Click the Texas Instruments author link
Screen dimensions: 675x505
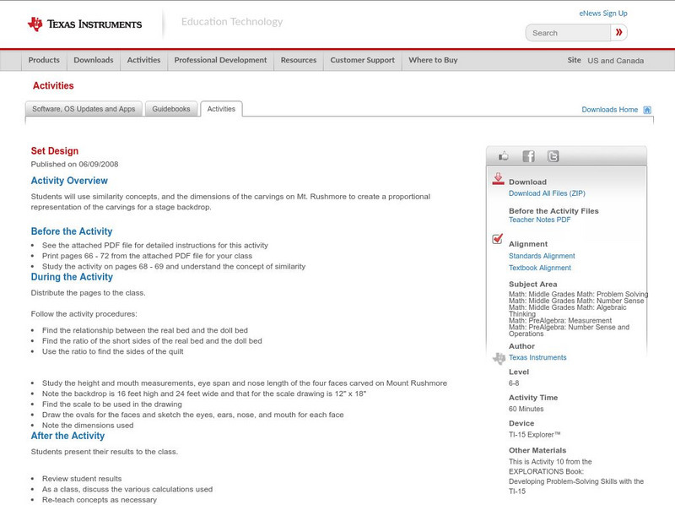pos(537,357)
